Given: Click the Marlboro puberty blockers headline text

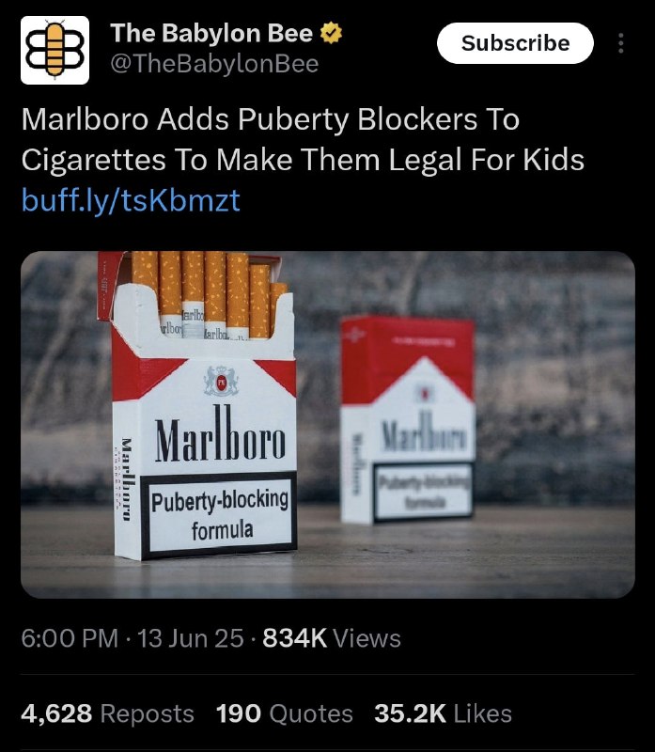Looking at the screenshot, I should [303, 139].
